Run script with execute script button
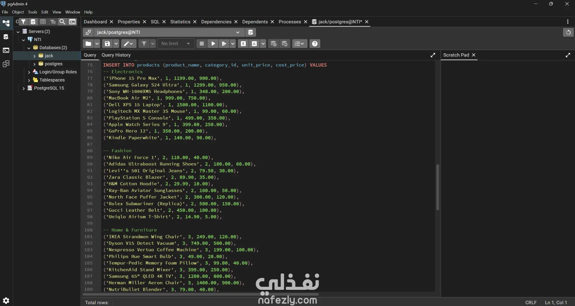The image size is (575, 306). [224, 44]
